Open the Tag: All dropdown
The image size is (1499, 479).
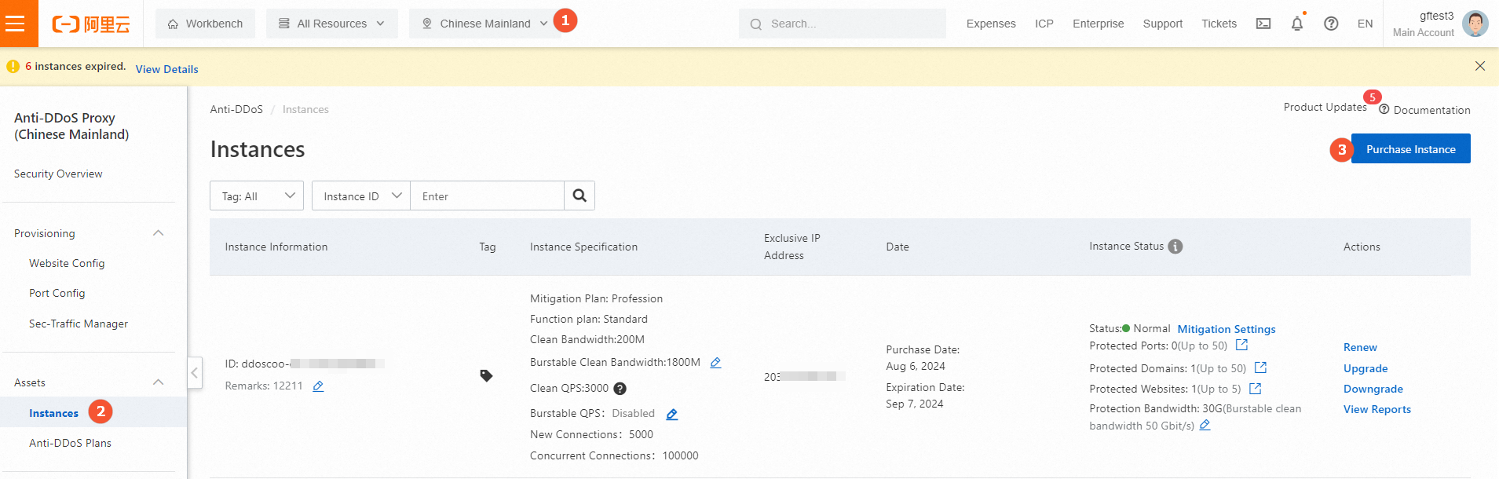[x=257, y=196]
